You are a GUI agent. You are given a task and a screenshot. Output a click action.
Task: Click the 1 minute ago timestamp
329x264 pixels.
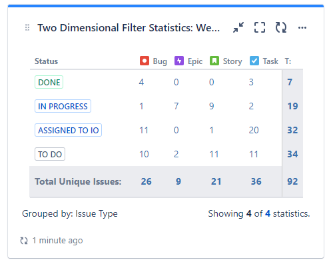tap(57, 241)
